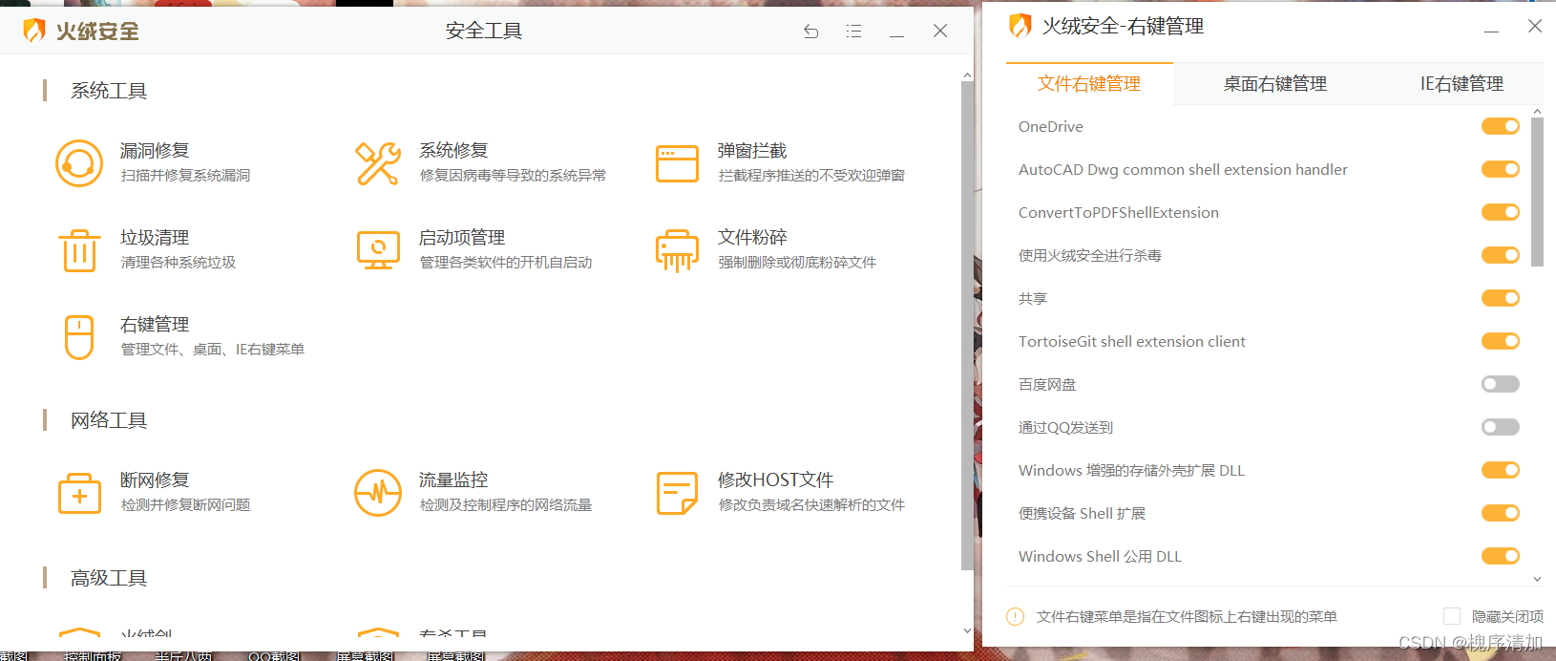
Task: Open the 修改HOST文件 note icon
Action: click(677, 493)
